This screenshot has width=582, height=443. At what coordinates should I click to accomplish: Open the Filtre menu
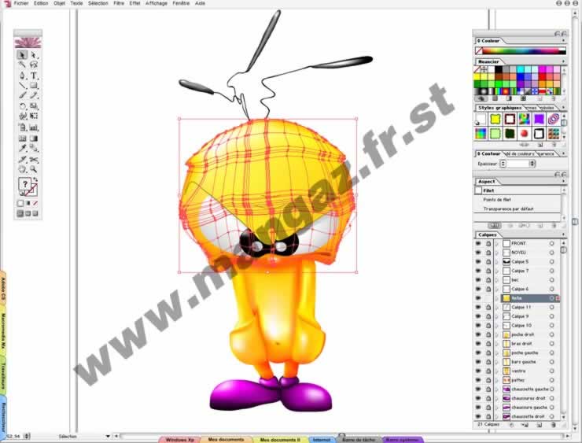[x=119, y=3]
